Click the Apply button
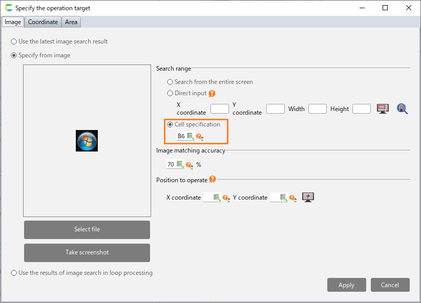 point(347,285)
